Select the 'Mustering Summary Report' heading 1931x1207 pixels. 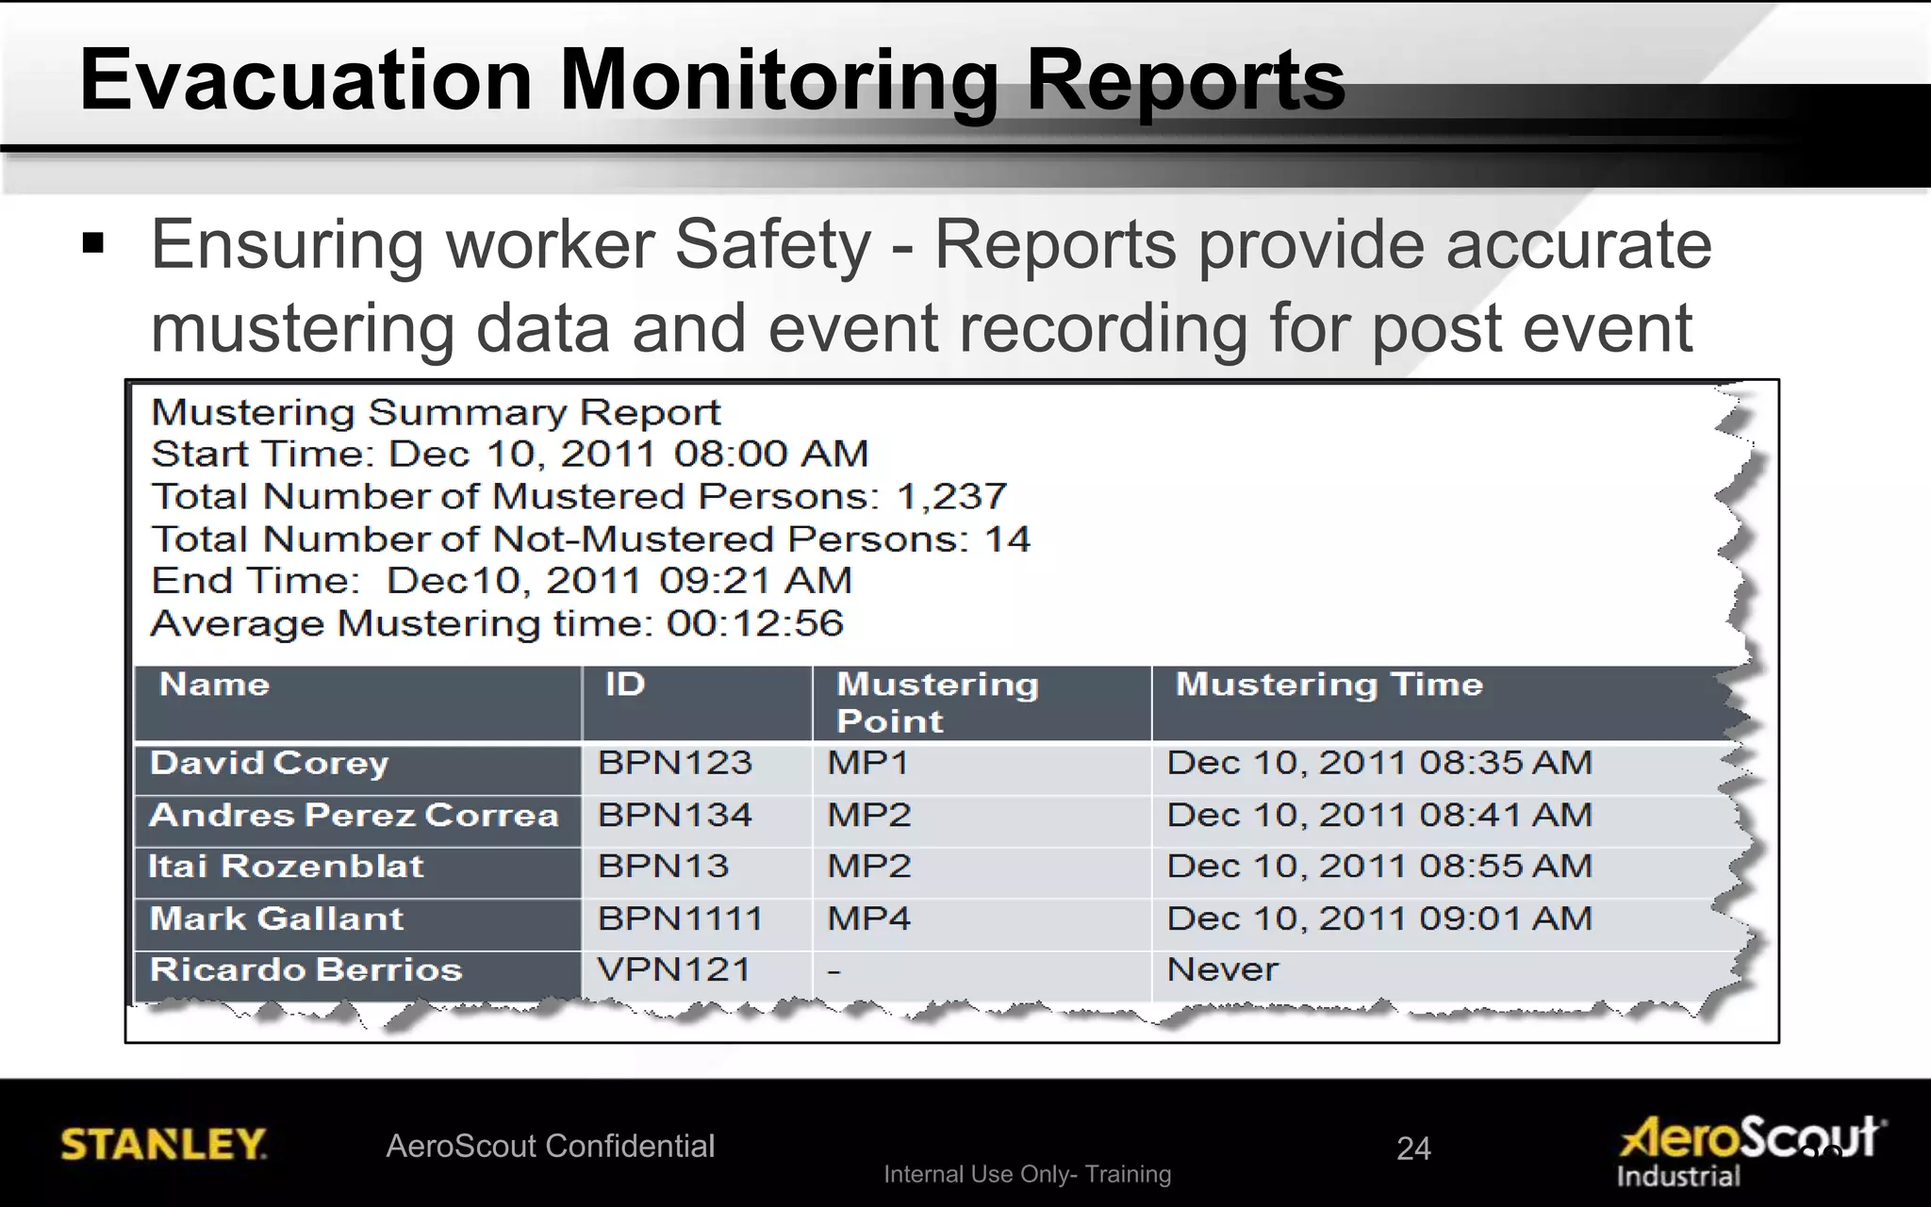(x=436, y=412)
